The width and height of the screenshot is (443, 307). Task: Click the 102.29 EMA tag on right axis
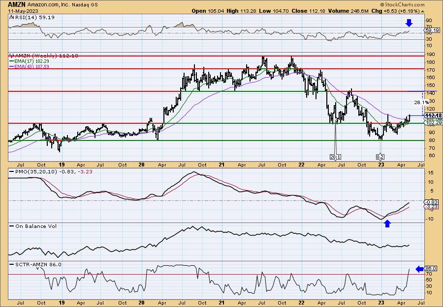click(x=432, y=123)
